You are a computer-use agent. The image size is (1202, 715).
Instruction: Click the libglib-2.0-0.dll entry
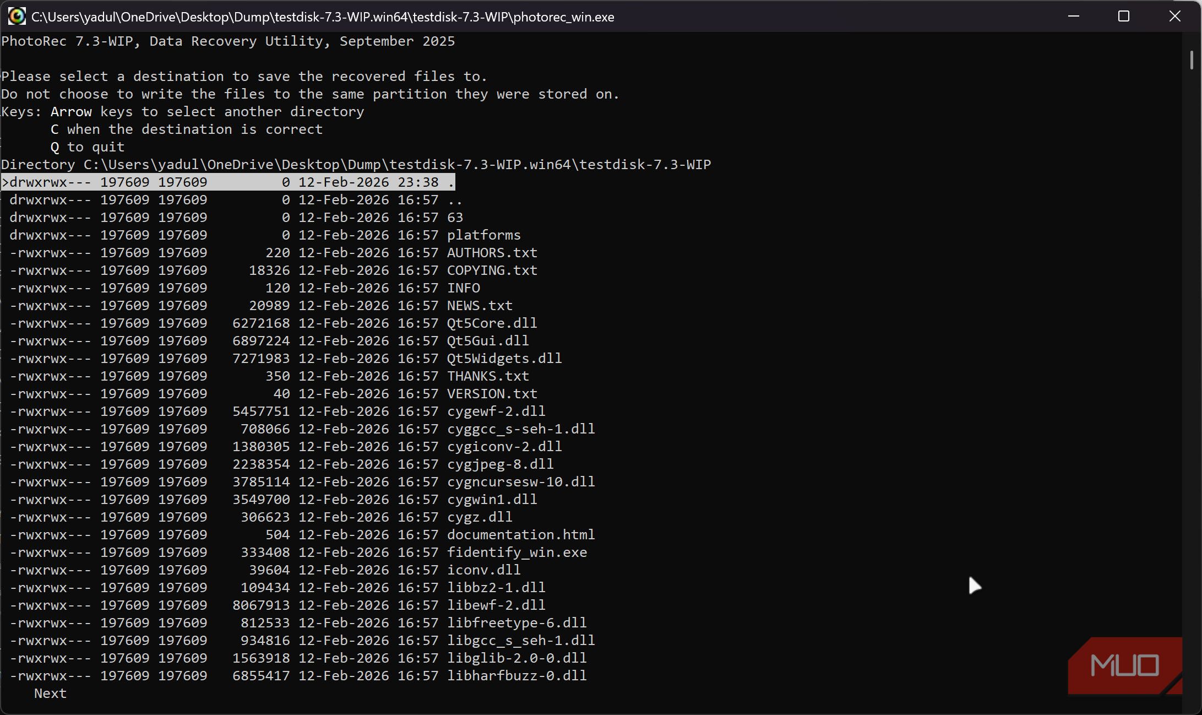[298, 658]
